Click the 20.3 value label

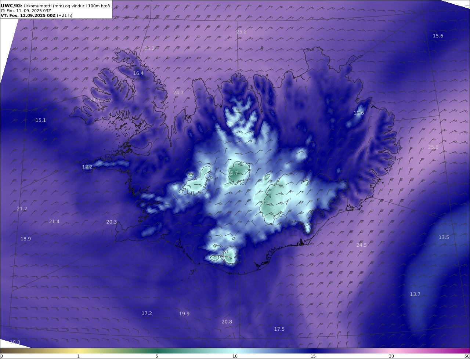pos(112,222)
